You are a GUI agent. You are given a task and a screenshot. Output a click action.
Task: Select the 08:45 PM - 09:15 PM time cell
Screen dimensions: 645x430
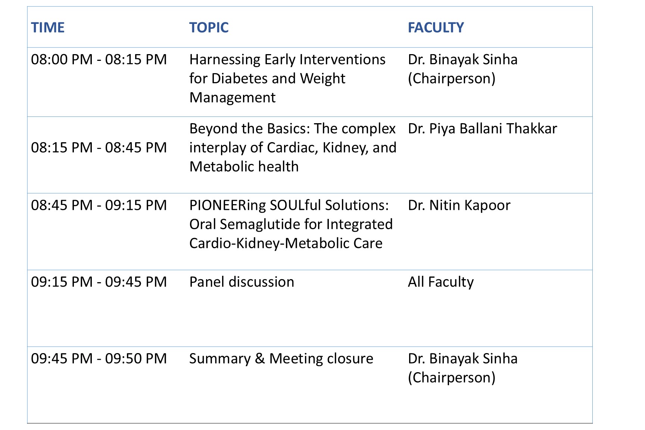(99, 205)
